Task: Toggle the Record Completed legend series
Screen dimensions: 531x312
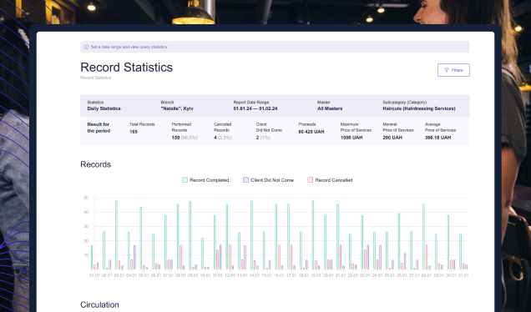Action: 205,180
